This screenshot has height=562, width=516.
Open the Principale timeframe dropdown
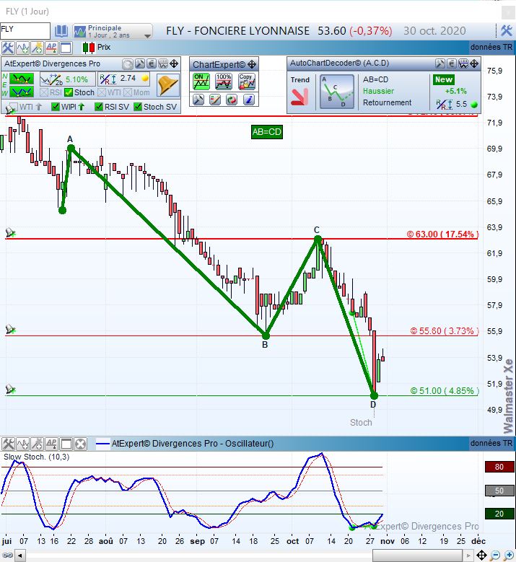(113, 31)
